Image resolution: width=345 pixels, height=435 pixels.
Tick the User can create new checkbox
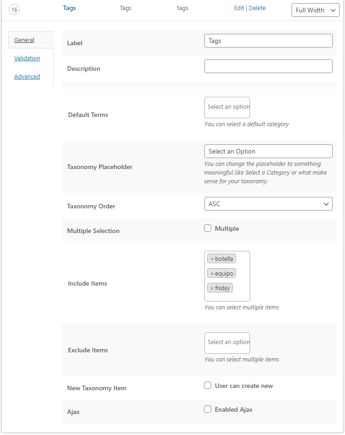point(208,385)
